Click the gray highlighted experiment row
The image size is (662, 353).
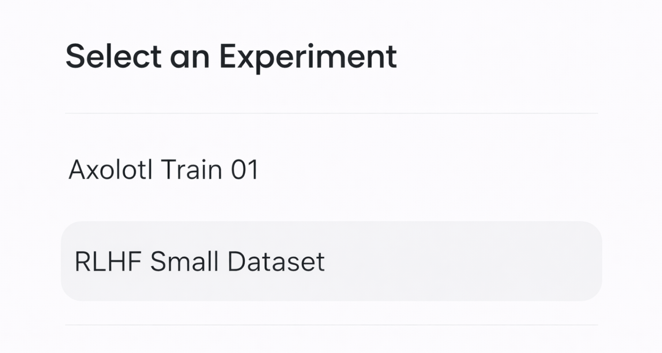331,261
